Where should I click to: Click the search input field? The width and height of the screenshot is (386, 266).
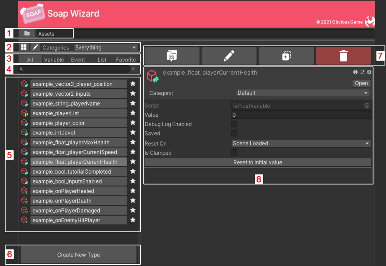pyautogui.click(x=74, y=69)
